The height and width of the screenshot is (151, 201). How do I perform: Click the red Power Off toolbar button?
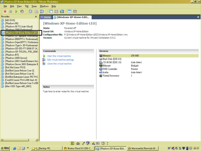coord(5,11)
